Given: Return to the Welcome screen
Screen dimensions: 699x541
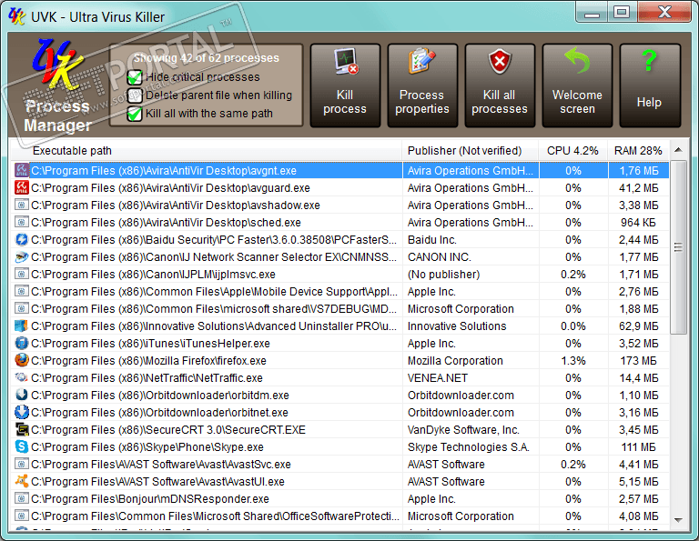Looking at the screenshot, I should click(577, 85).
